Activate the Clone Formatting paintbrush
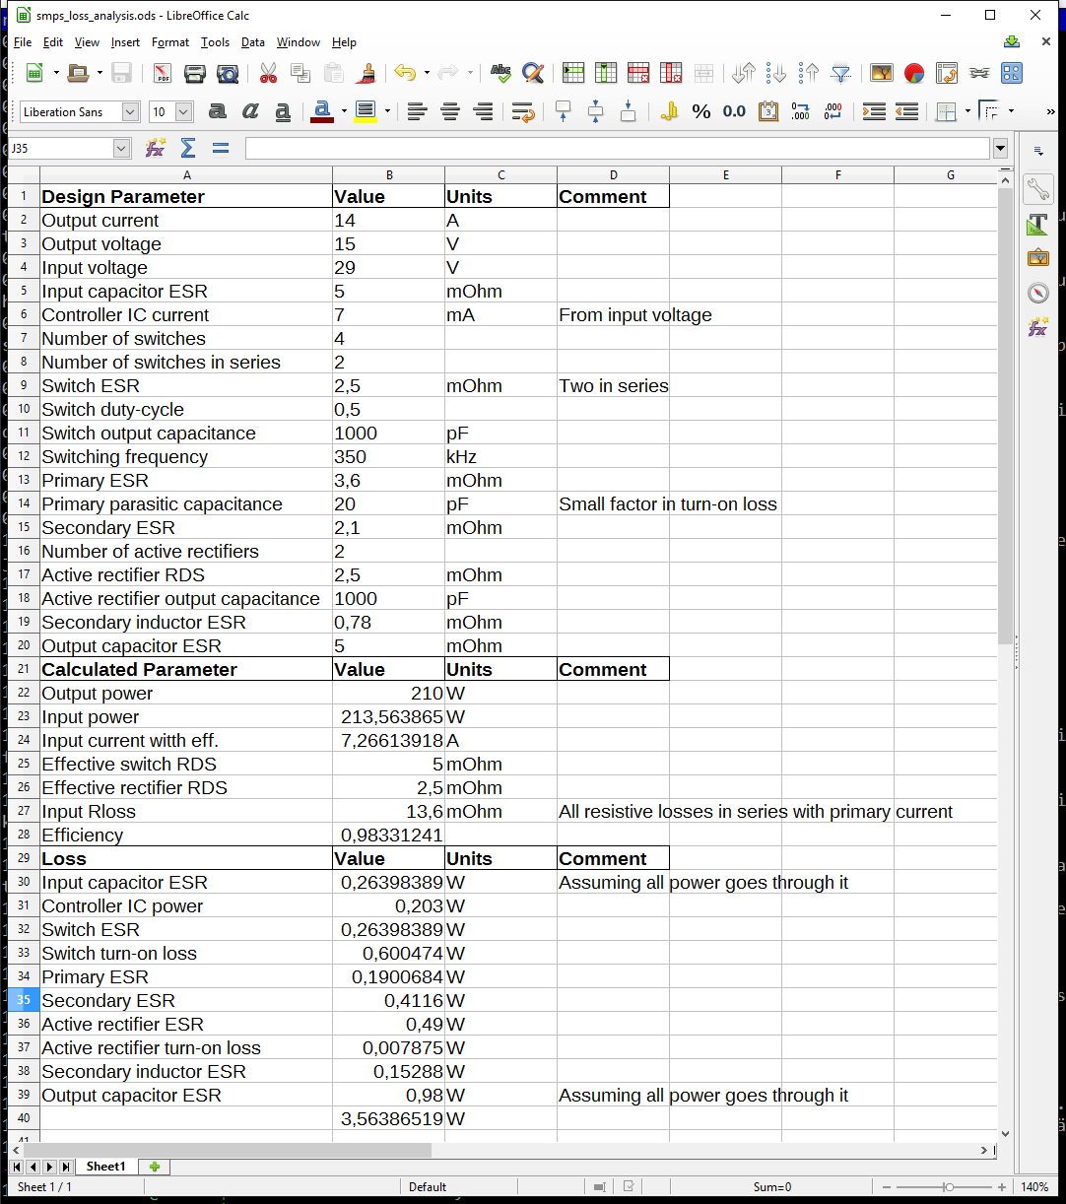Image resolution: width=1066 pixels, height=1204 pixels. (x=366, y=73)
